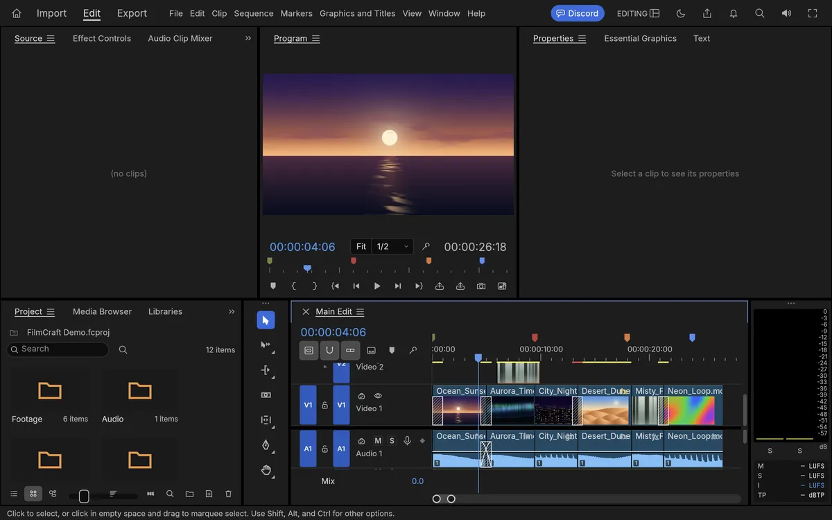Open the Sequence menu
The image size is (832, 520).
(x=254, y=13)
